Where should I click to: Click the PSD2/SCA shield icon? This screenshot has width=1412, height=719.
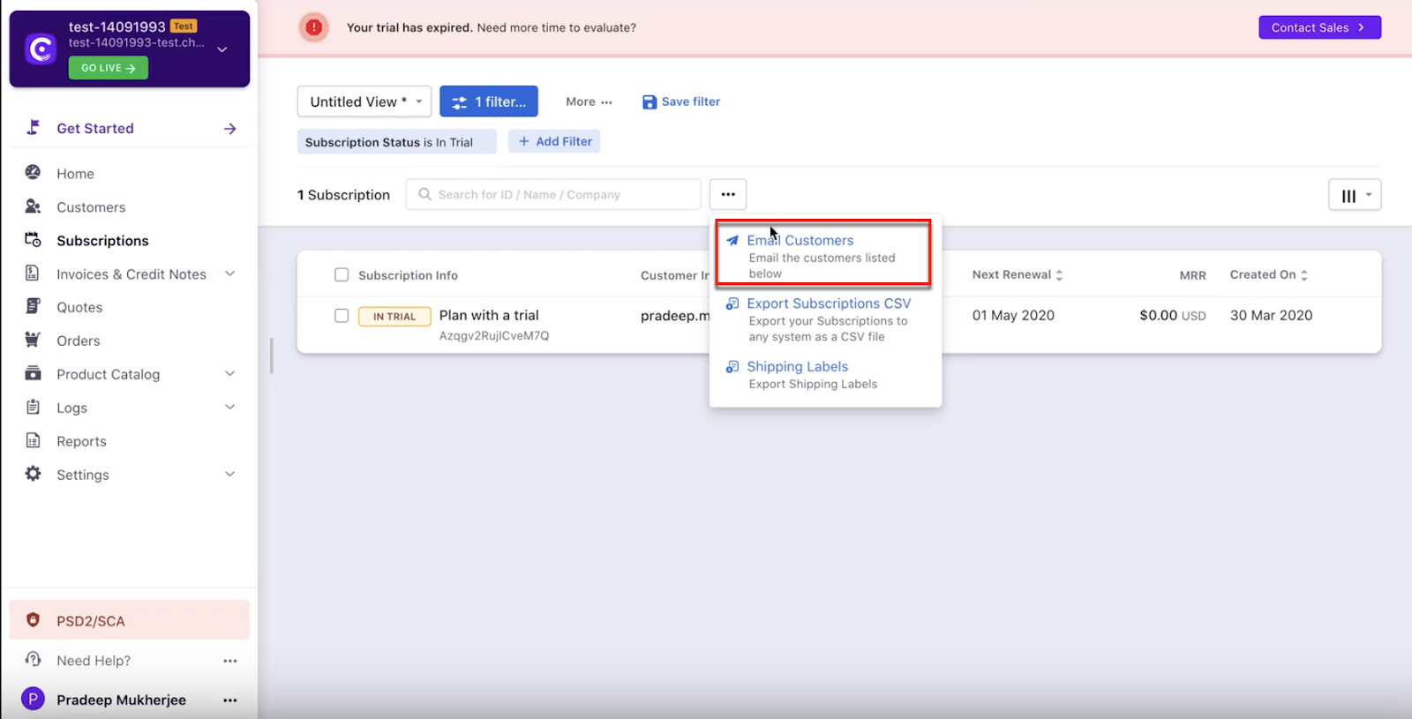point(33,620)
